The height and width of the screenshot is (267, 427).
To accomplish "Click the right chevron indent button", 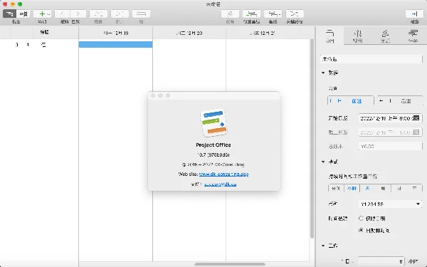I will [x=78, y=14].
